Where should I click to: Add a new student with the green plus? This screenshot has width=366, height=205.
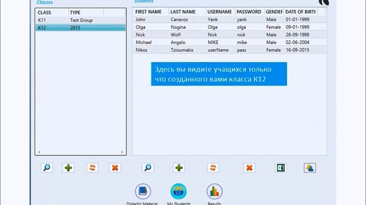point(179,167)
